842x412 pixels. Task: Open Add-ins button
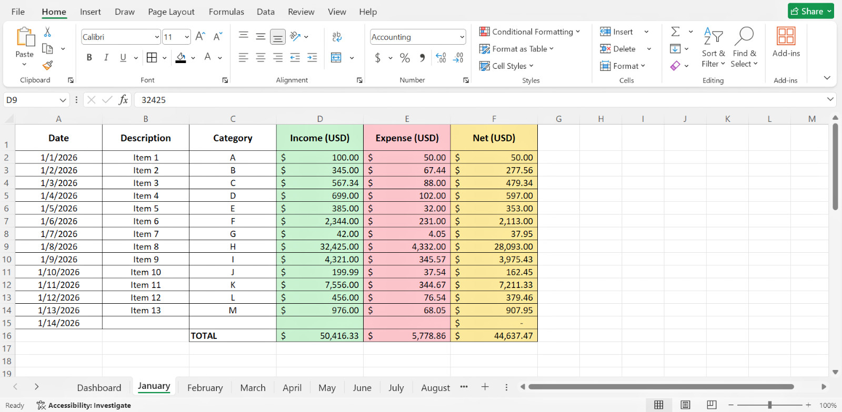(x=786, y=42)
